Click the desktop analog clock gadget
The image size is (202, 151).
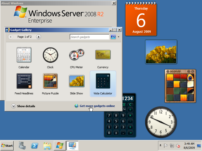tap(161, 122)
